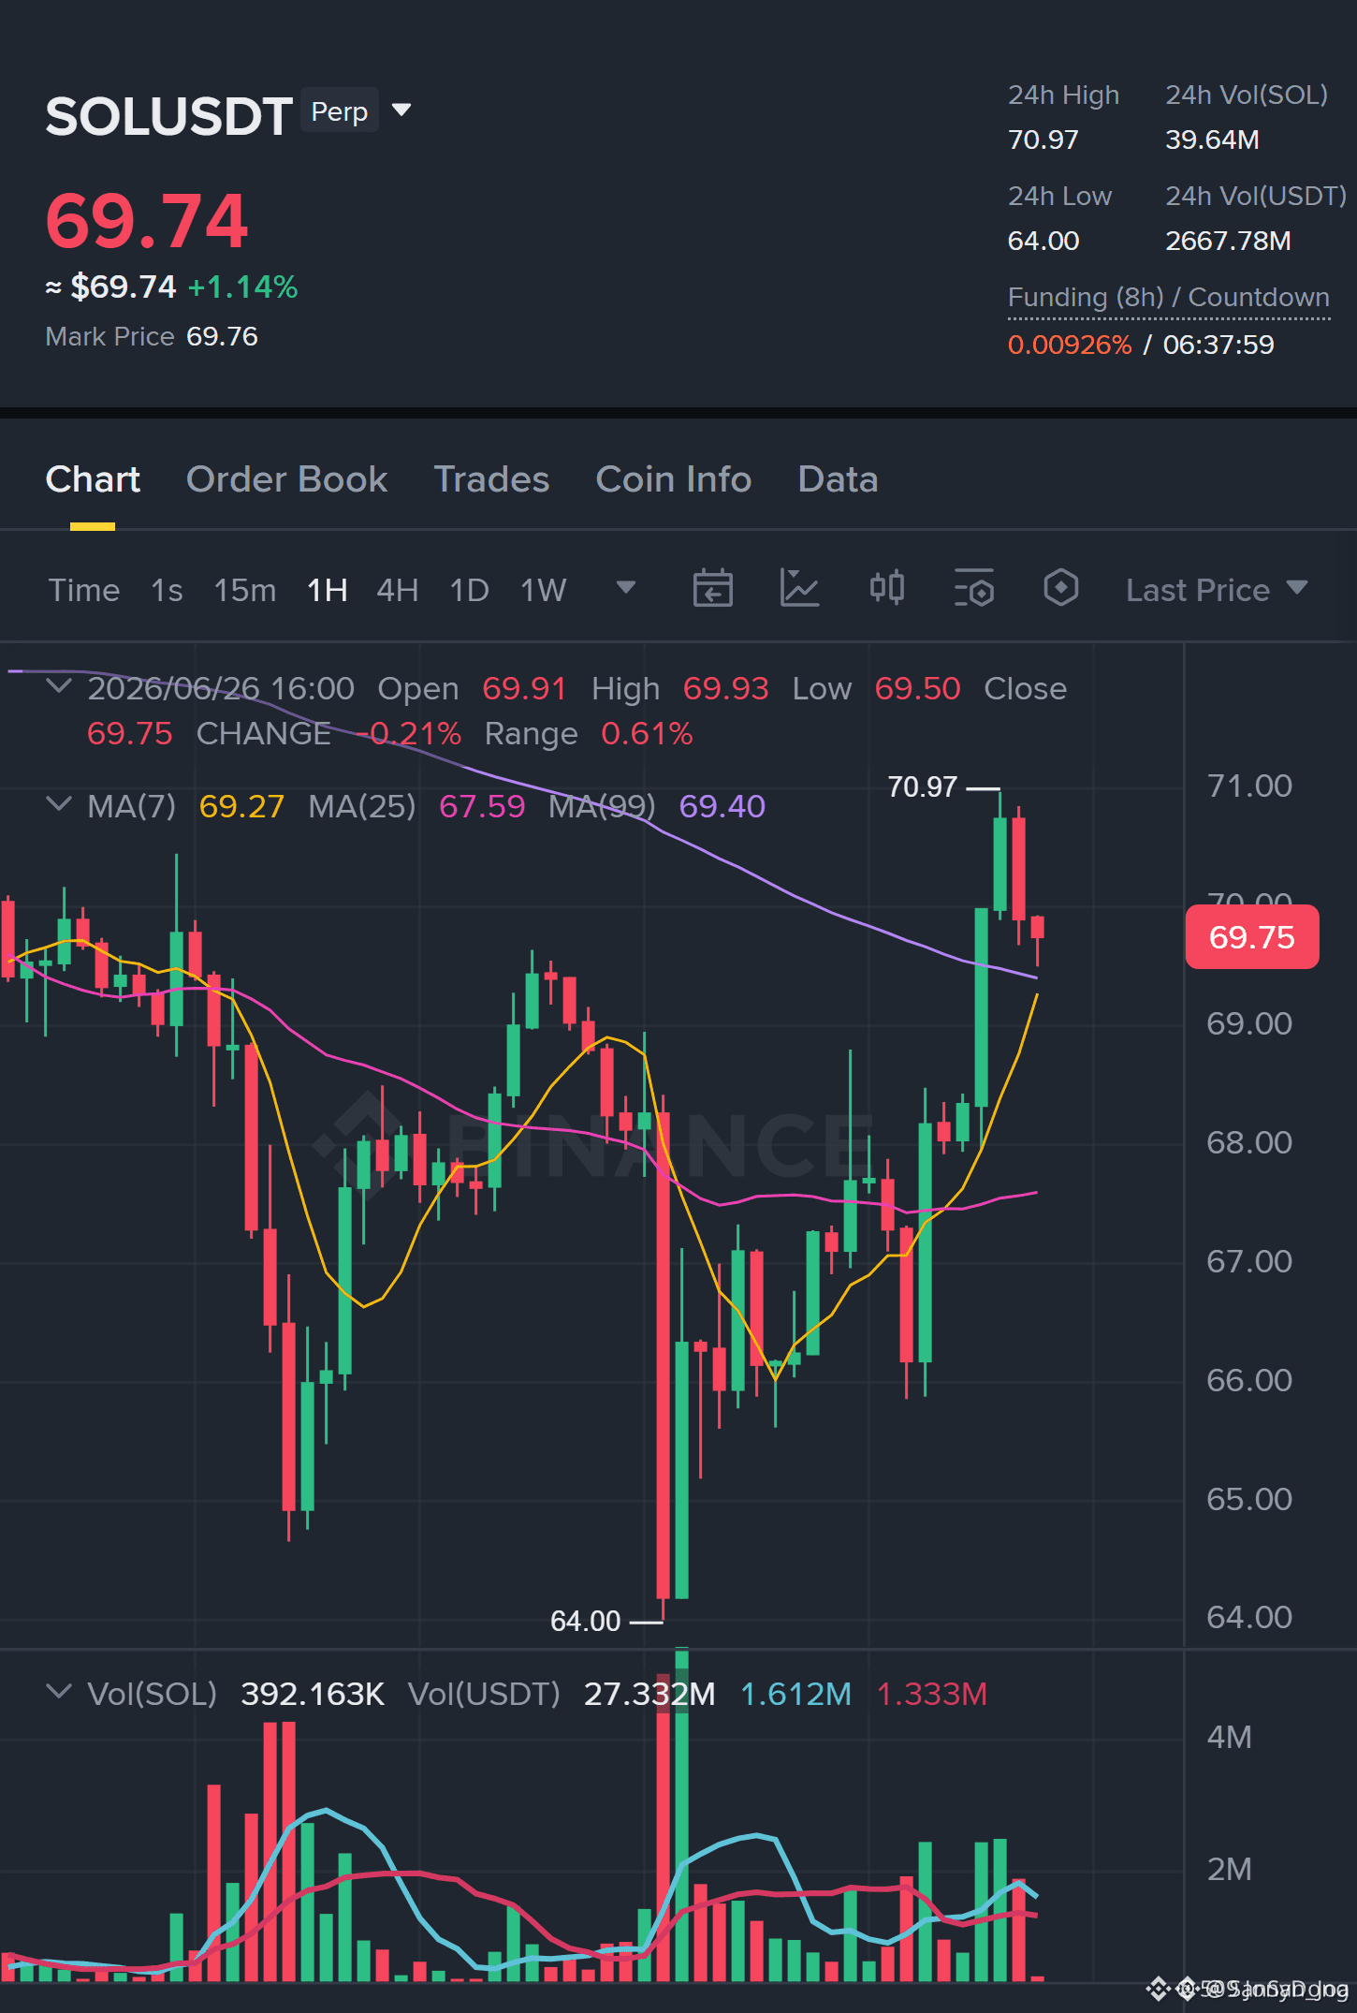Switch to the Trades tab

tap(491, 479)
